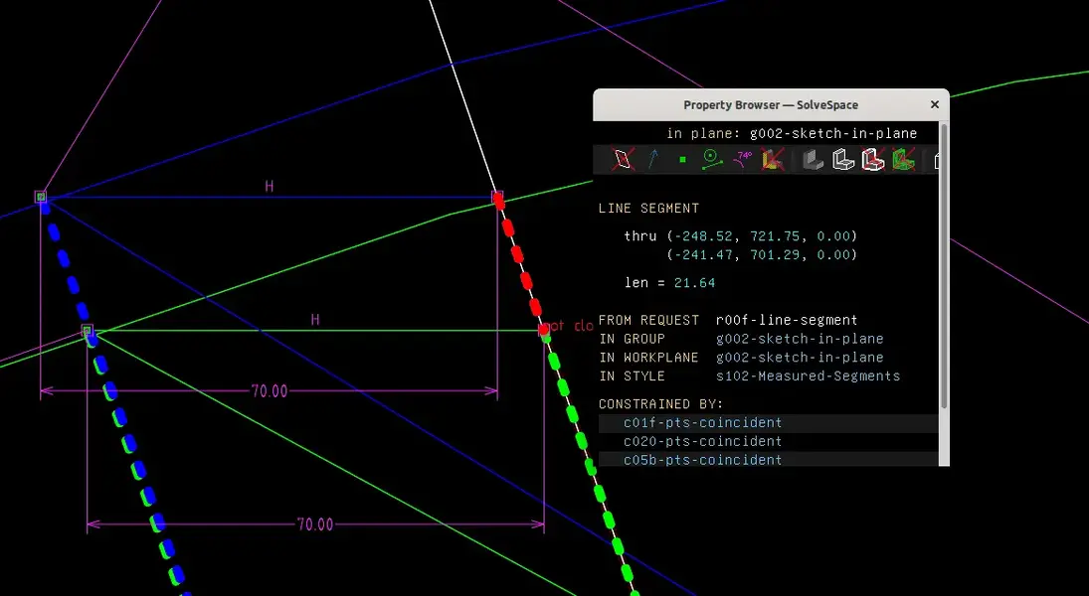Select red point at right end of green line

[x=544, y=329]
